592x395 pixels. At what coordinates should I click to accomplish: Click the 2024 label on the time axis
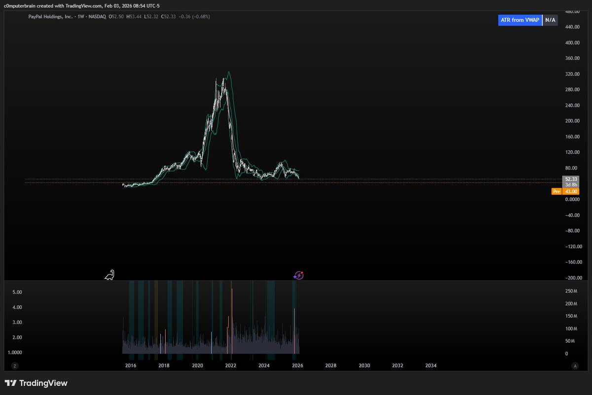point(264,365)
